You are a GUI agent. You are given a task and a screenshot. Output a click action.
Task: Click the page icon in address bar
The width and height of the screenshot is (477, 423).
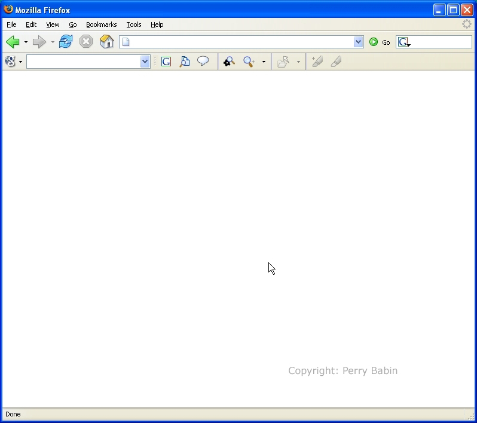coord(126,42)
